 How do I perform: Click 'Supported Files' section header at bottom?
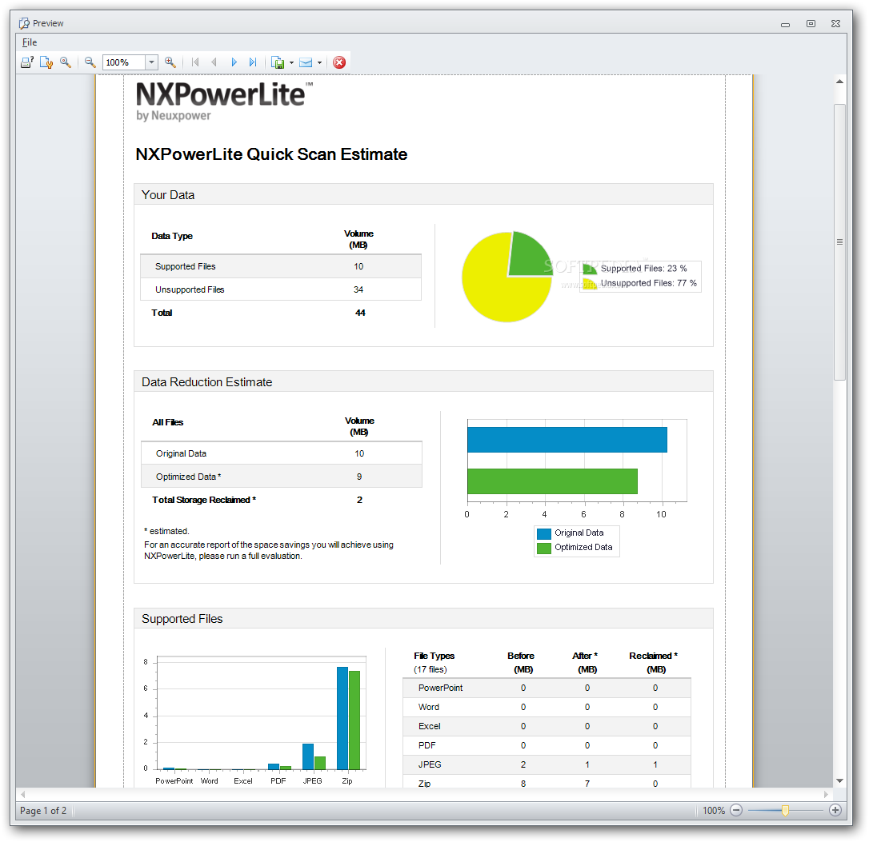tap(423, 618)
